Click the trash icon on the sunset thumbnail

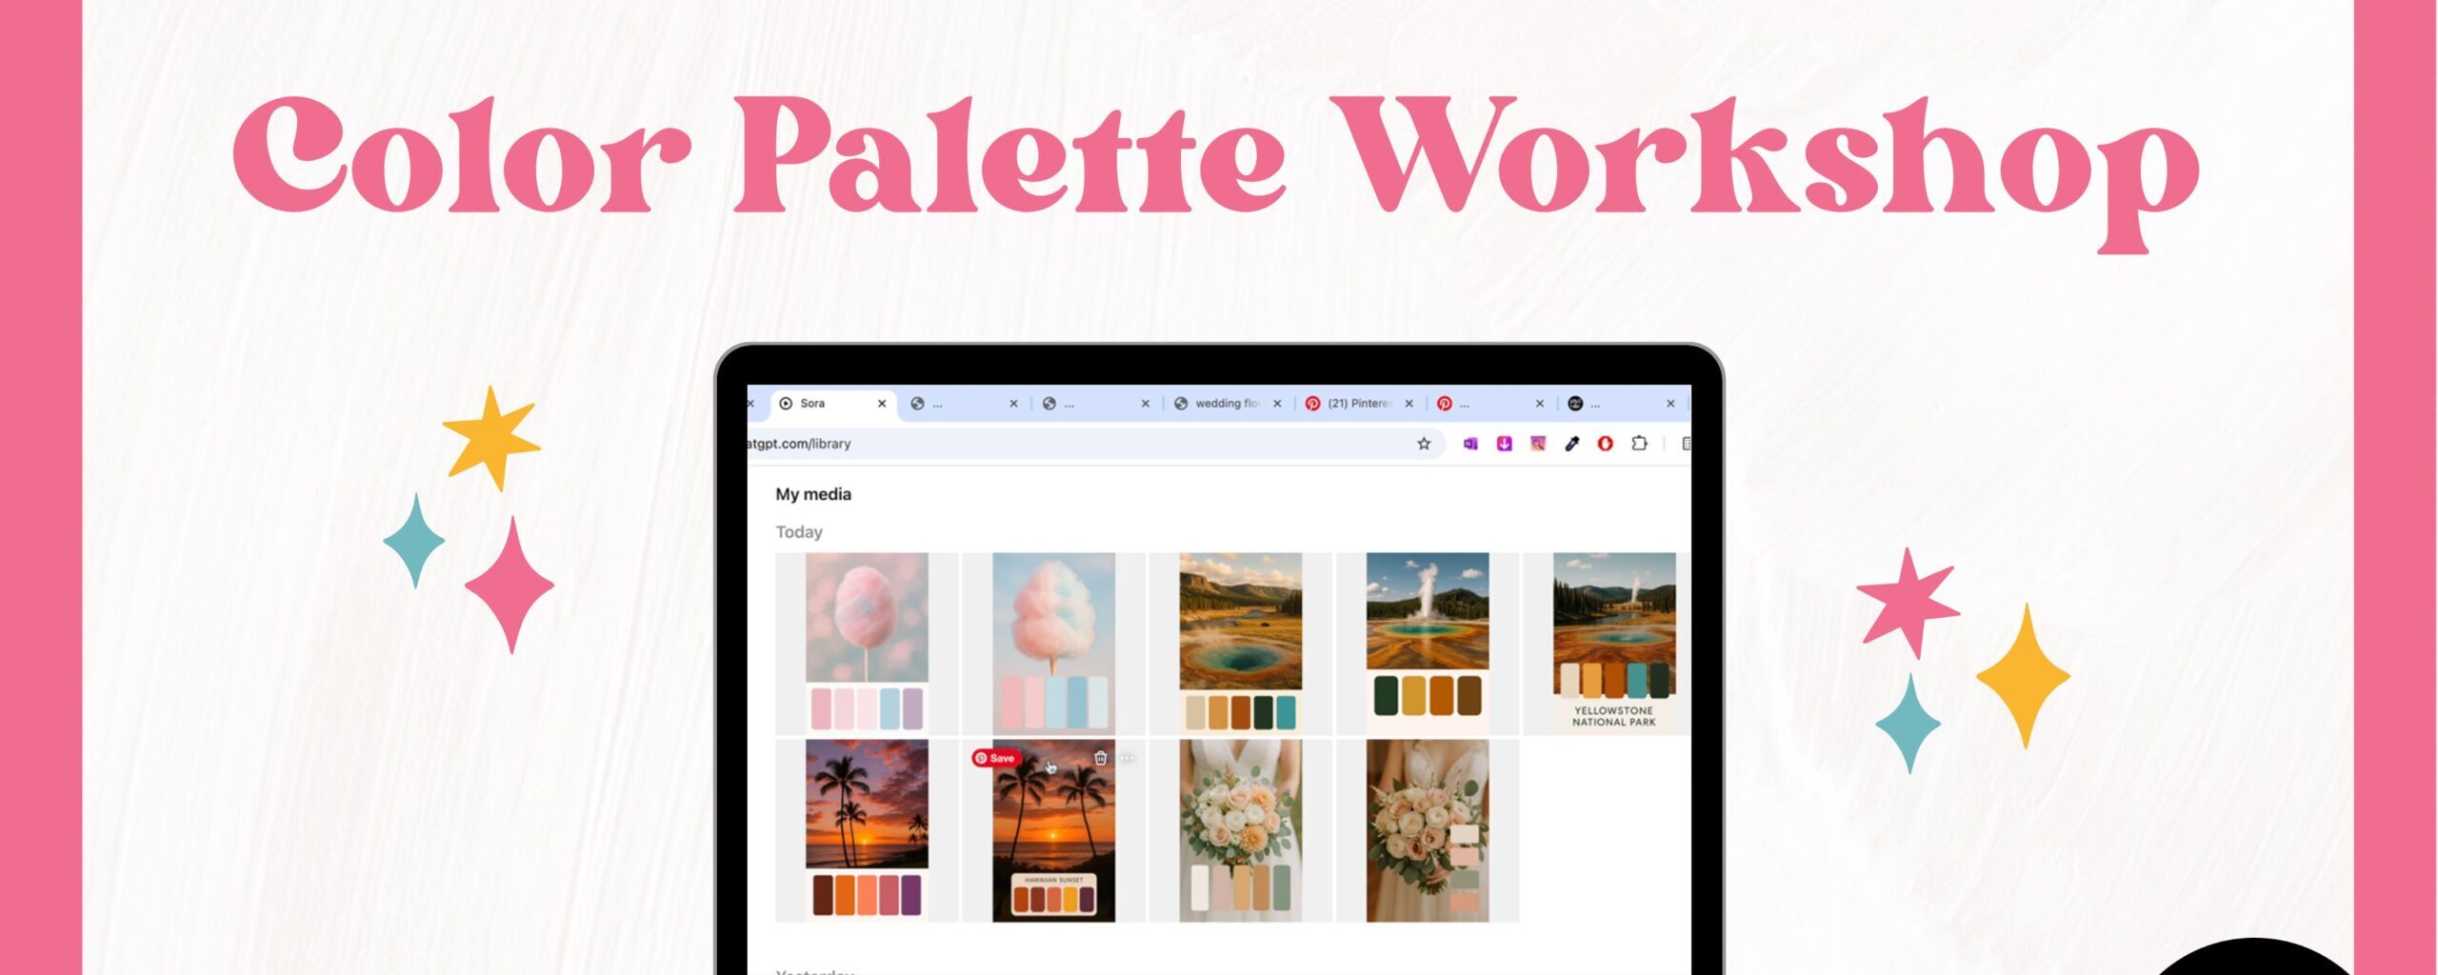(x=1100, y=756)
